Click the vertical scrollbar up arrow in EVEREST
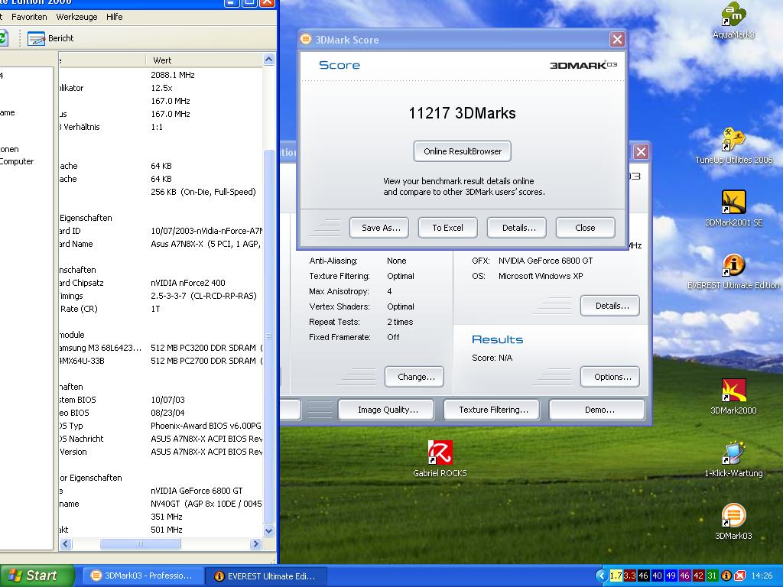Screen dimensions: 783x587 (268, 60)
